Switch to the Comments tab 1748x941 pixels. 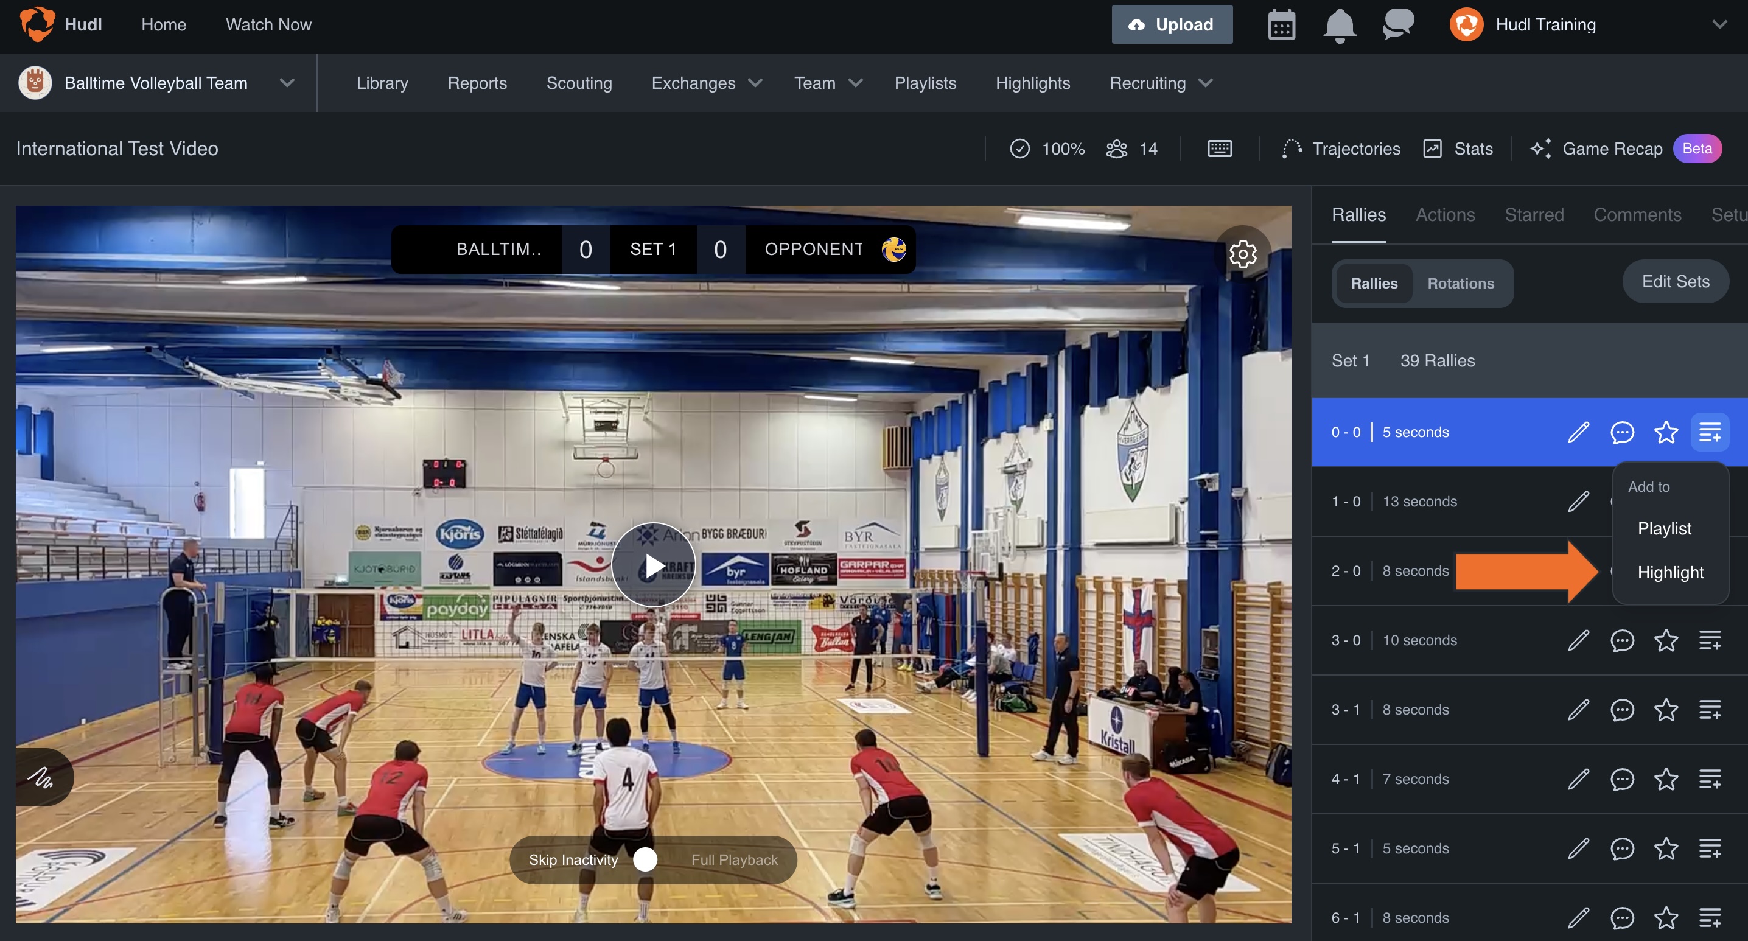(1637, 215)
